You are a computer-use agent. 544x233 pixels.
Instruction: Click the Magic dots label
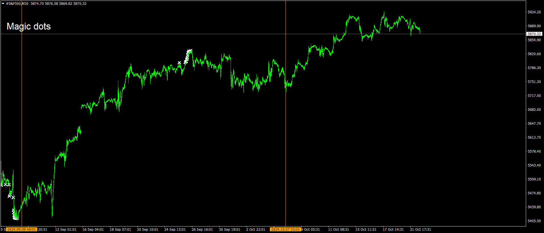click(x=29, y=26)
